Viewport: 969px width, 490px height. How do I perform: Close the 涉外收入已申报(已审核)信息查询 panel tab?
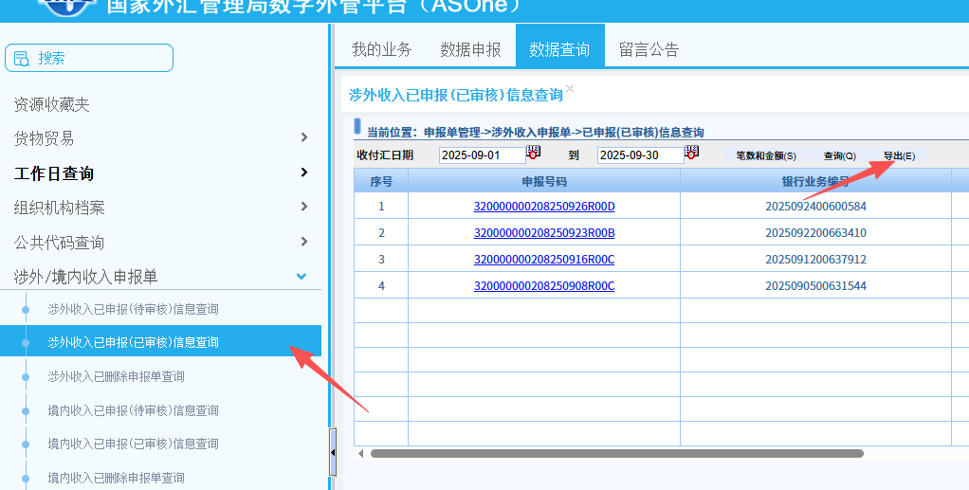point(570,89)
